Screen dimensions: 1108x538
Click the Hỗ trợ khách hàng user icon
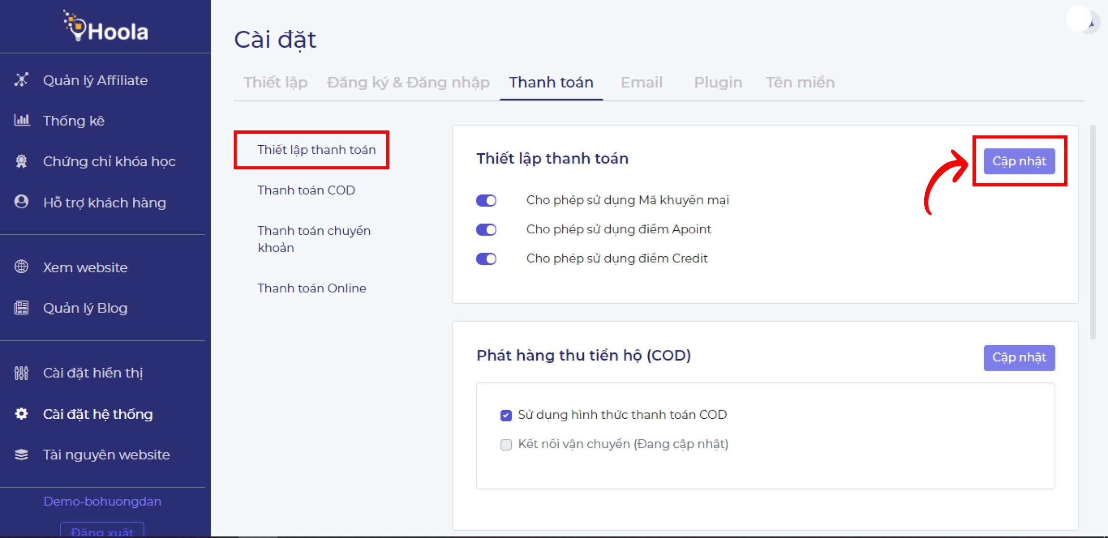coord(21,202)
